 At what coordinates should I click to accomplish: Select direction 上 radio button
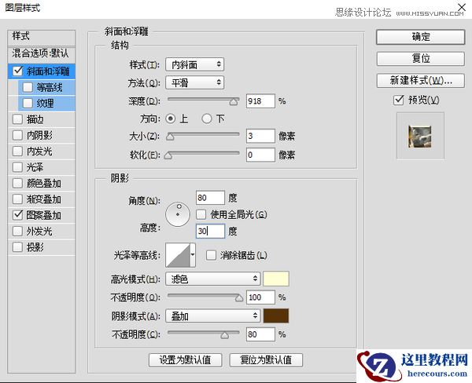pyautogui.click(x=171, y=119)
